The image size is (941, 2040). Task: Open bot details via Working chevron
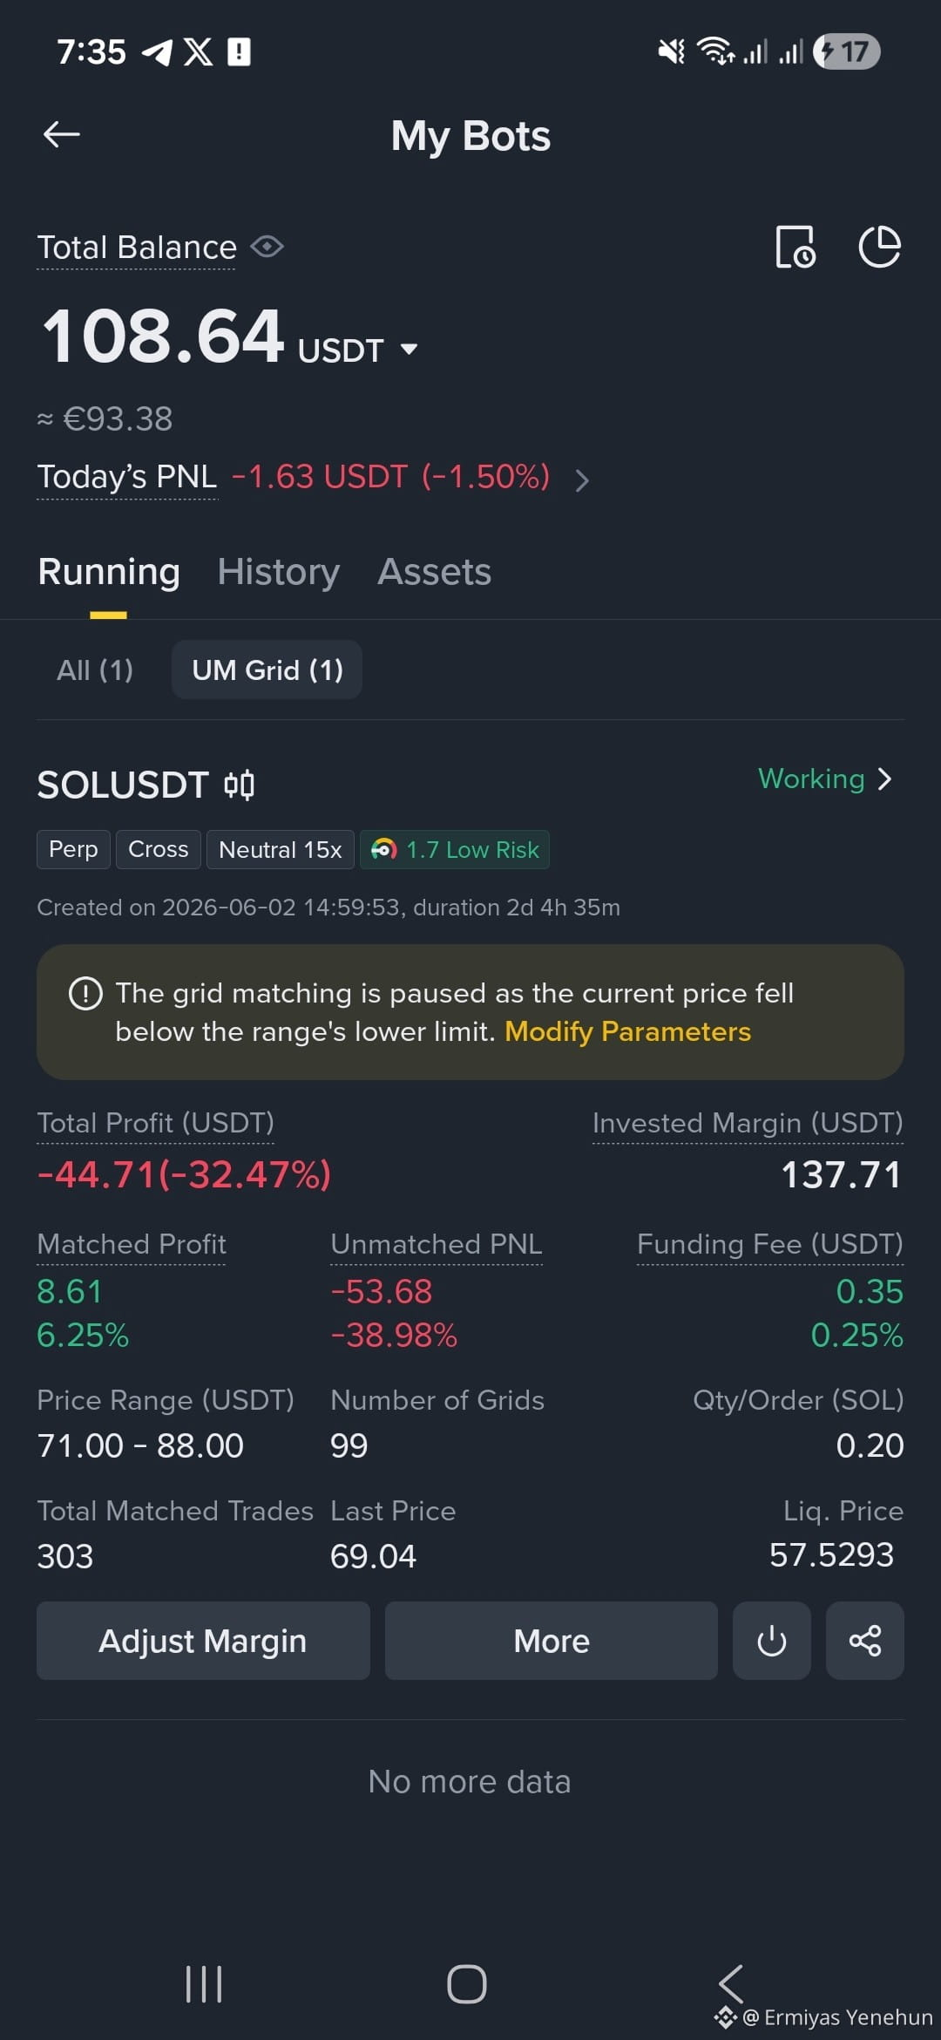[x=885, y=779]
